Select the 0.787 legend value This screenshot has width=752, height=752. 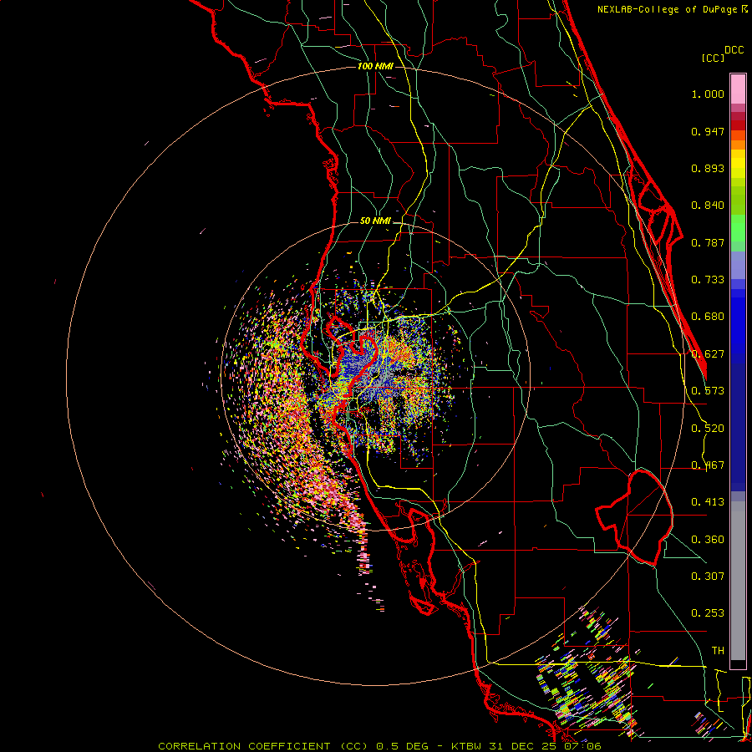(708, 242)
